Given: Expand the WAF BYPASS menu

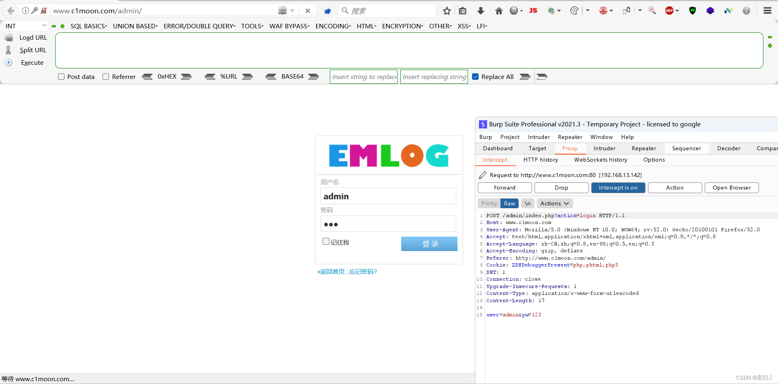Looking at the screenshot, I should (x=289, y=26).
